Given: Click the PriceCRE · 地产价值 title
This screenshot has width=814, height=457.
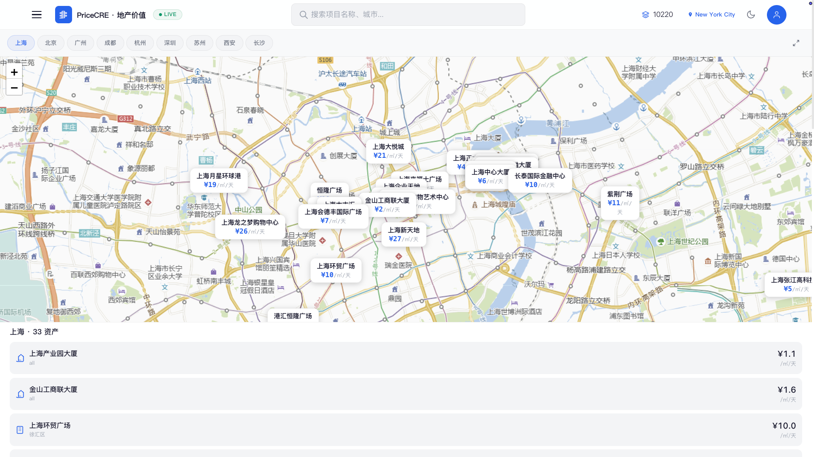Looking at the screenshot, I should 111,15.
